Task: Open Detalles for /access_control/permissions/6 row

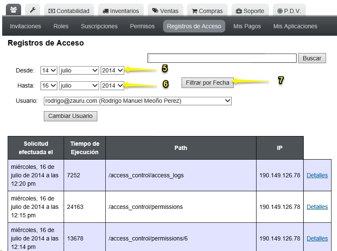Action: point(317,238)
